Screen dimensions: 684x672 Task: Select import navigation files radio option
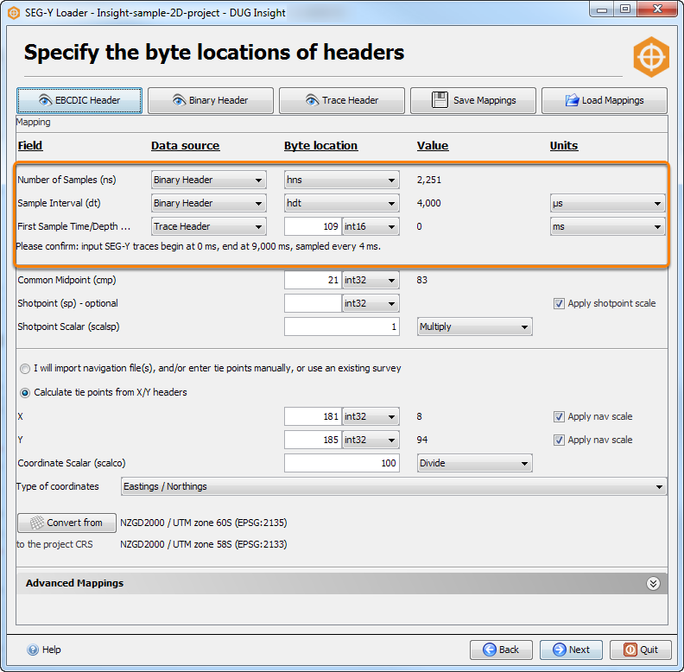coord(25,369)
